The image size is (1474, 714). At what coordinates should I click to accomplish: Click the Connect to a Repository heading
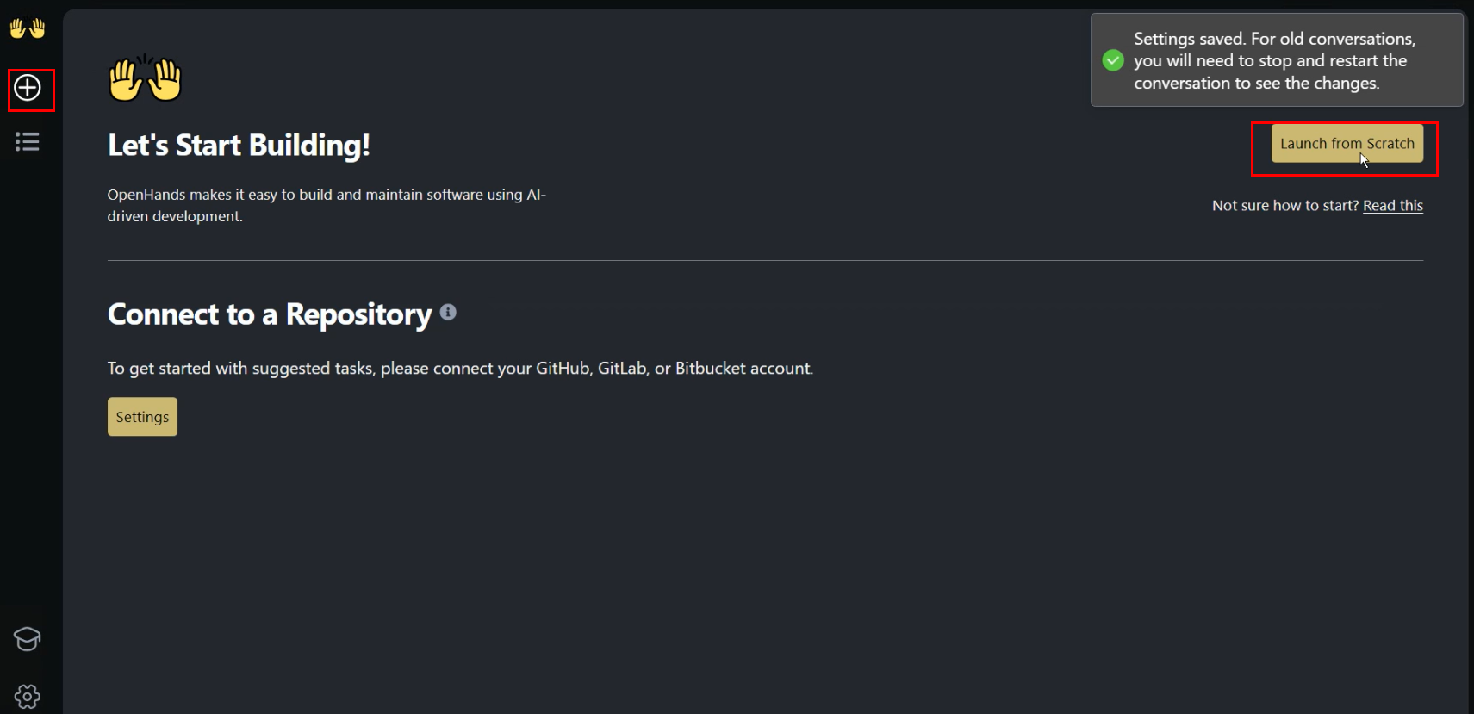[x=270, y=314]
